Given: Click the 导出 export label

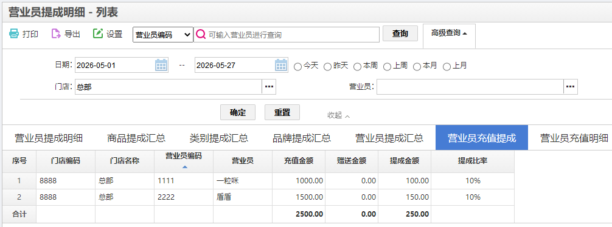Looking at the screenshot, I should (x=72, y=34).
